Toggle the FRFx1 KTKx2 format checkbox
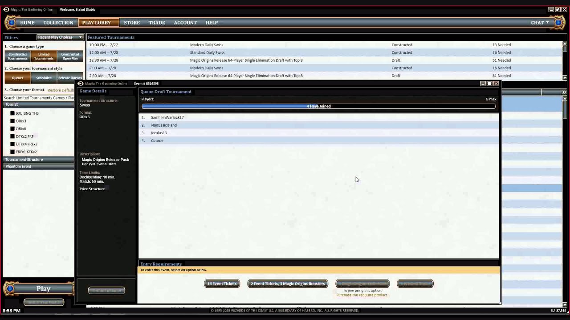 coord(12,152)
